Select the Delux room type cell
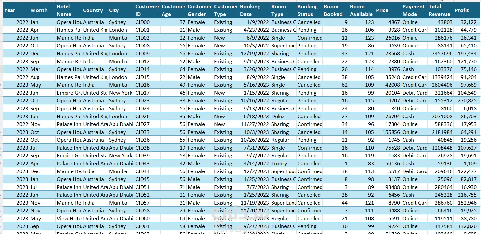The width and height of the screenshot is (481, 234). [283, 117]
